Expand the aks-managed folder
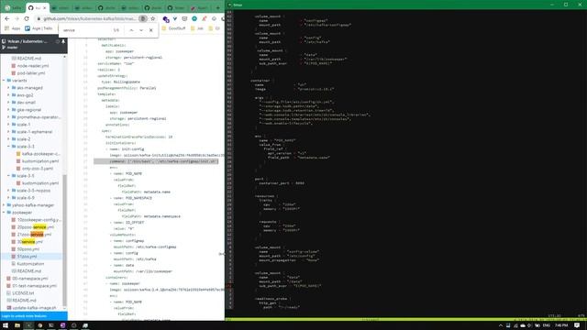 [8, 88]
